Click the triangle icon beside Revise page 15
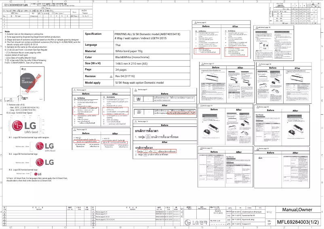This screenshot has width=324, height=229. (x=75, y=129)
